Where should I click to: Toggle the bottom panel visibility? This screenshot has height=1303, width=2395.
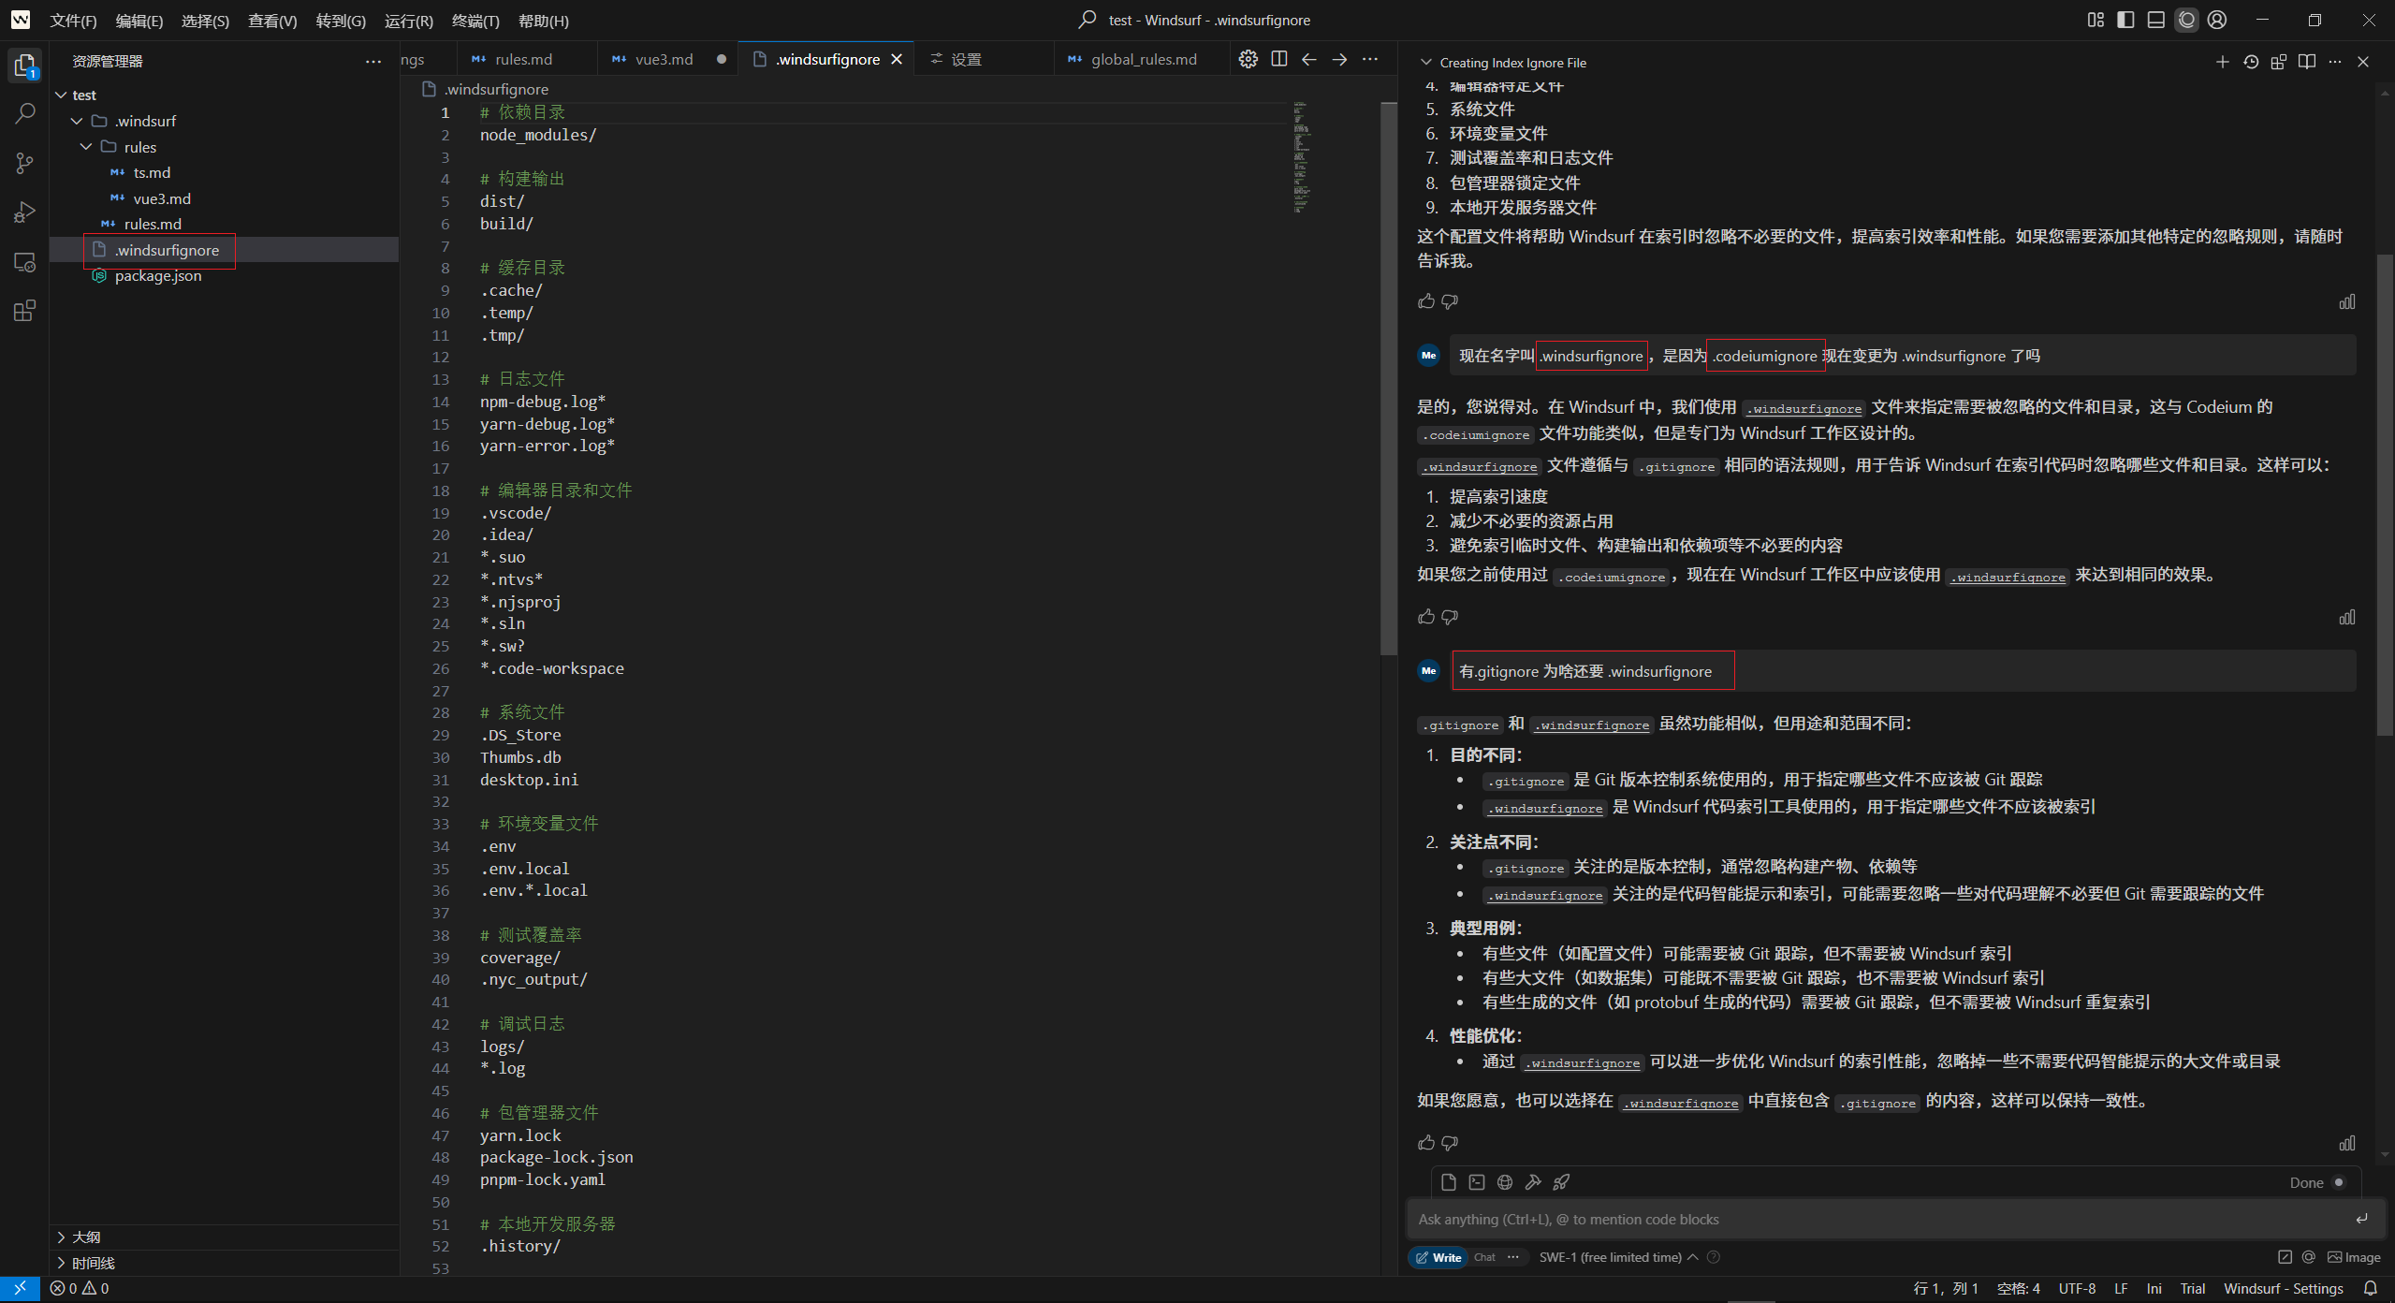pos(2155,20)
